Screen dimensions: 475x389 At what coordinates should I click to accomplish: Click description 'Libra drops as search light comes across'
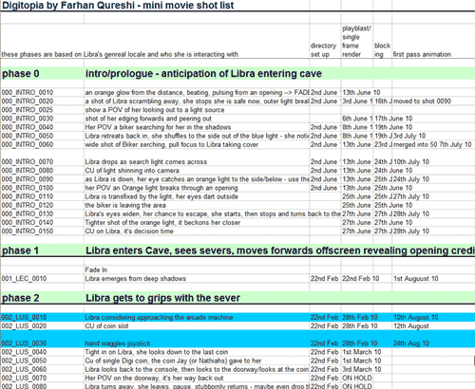[146, 162]
